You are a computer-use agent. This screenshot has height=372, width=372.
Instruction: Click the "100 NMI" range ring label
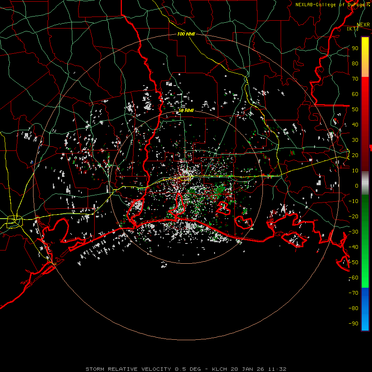(x=186, y=34)
